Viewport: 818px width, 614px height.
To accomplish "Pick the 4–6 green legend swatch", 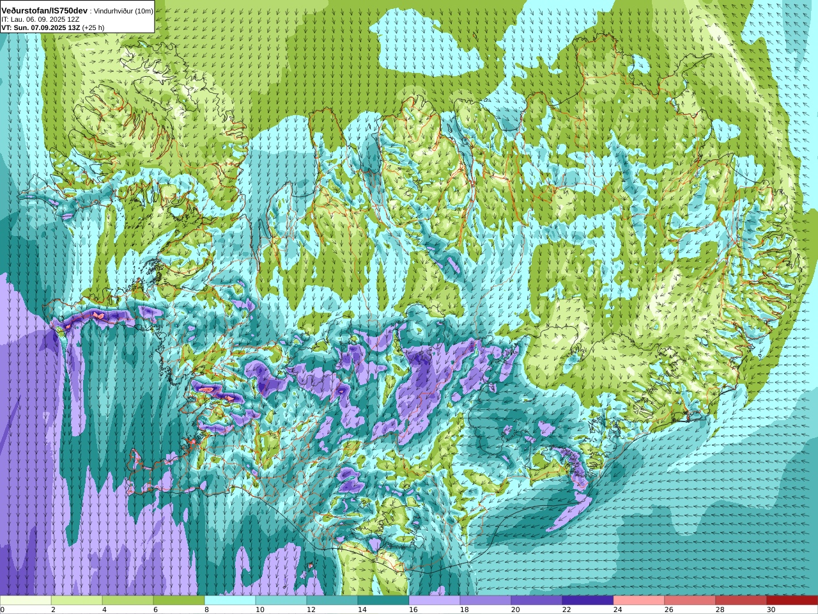I will point(128,601).
